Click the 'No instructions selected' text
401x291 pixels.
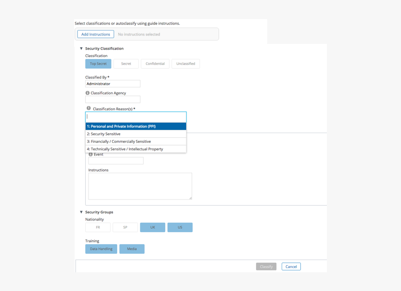point(139,34)
